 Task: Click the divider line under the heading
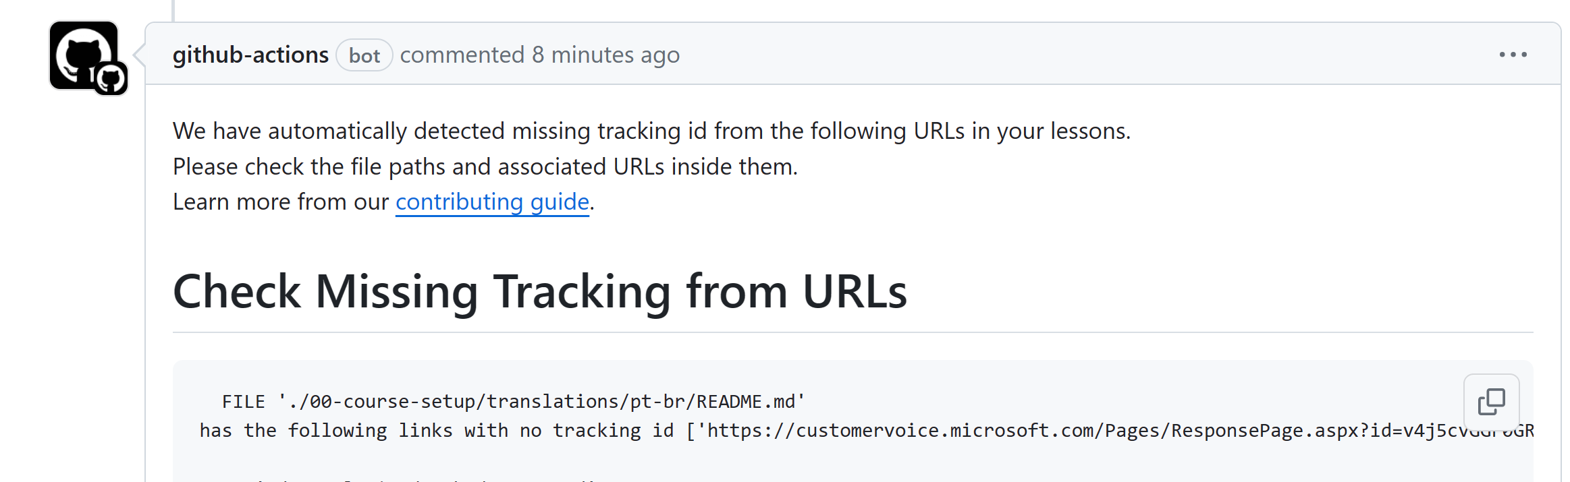[852, 332]
